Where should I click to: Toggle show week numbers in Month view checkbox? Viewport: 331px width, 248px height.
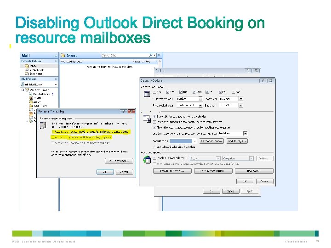(x=154, y=122)
